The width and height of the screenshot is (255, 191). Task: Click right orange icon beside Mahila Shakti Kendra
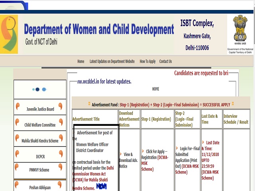tap(61, 138)
